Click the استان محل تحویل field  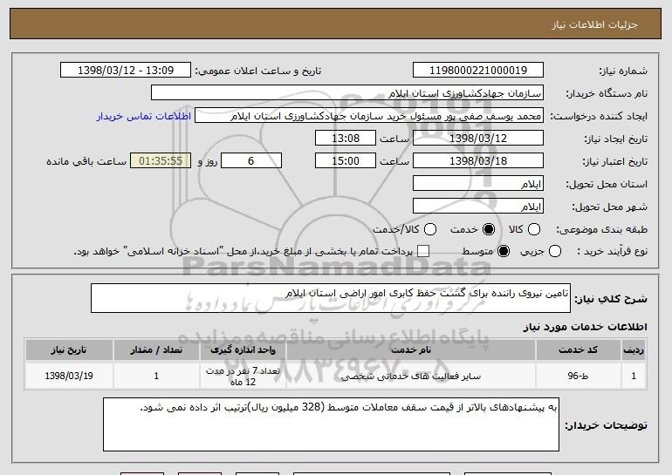[478, 184]
